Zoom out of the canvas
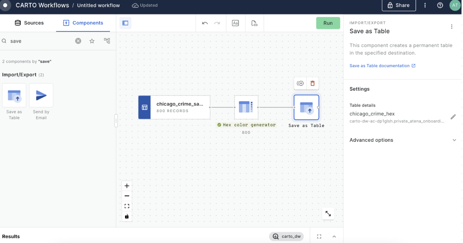The height and width of the screenshot is (243, 463). coord(127,196)
